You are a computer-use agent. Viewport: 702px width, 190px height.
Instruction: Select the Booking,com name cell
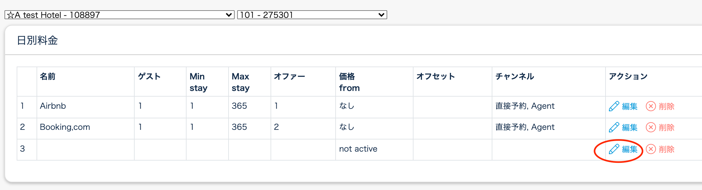tap(65, 127)
